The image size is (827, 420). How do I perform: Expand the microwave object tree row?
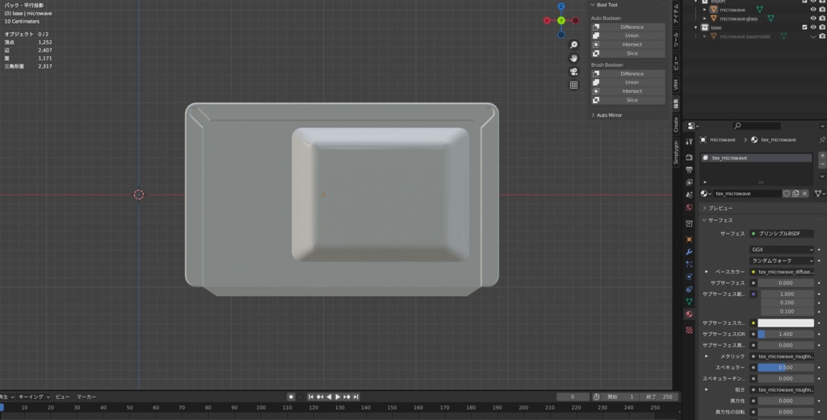click(x=704, y=10)
